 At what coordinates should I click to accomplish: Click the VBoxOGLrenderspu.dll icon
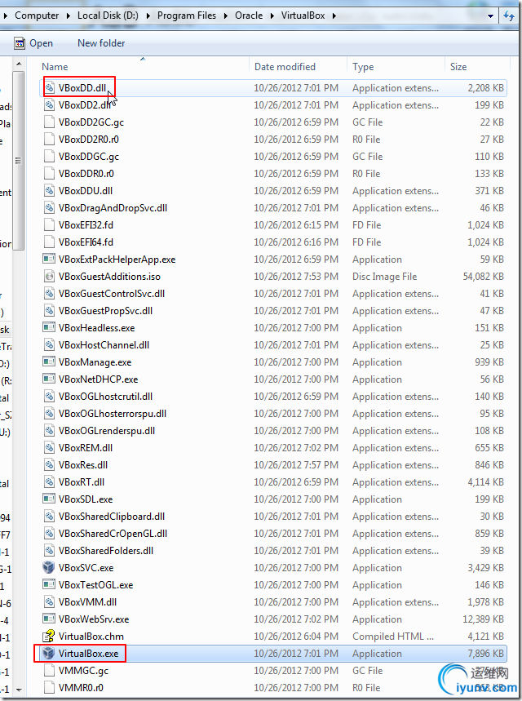point(49,431)
